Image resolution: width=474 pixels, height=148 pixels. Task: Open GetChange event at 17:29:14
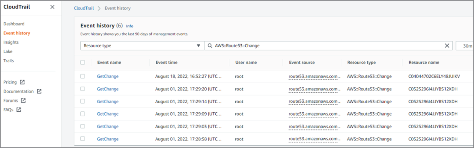(x=108, y=101)
